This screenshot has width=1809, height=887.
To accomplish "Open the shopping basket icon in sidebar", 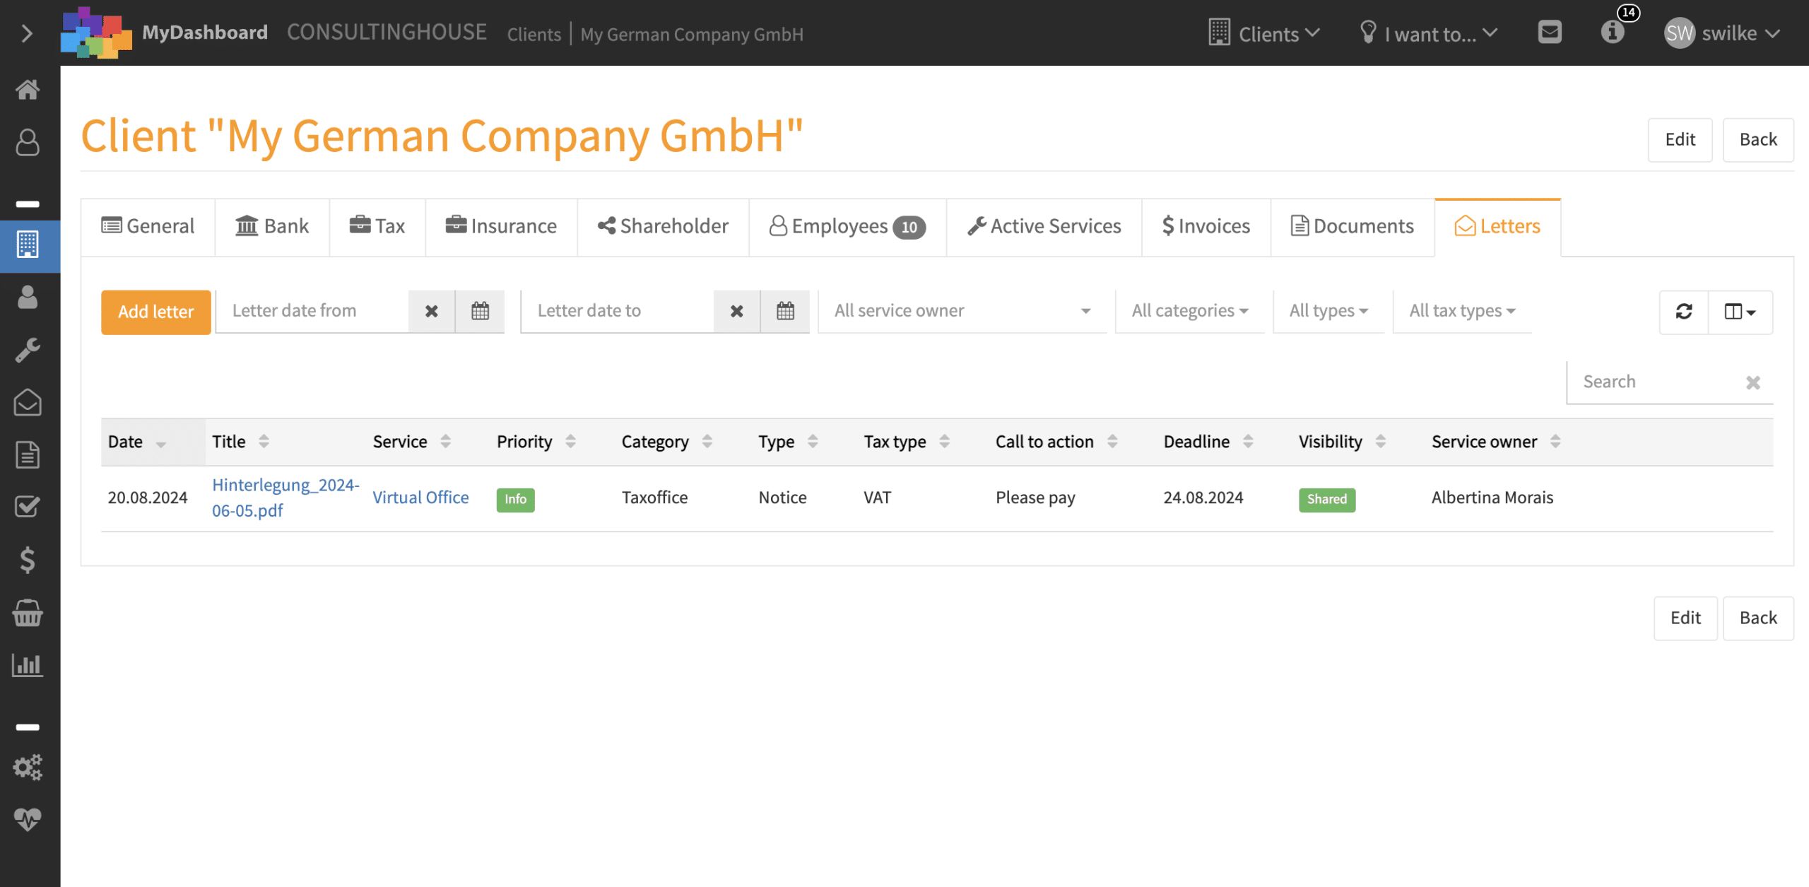I will pyautogui.click(x=28, y=613).
